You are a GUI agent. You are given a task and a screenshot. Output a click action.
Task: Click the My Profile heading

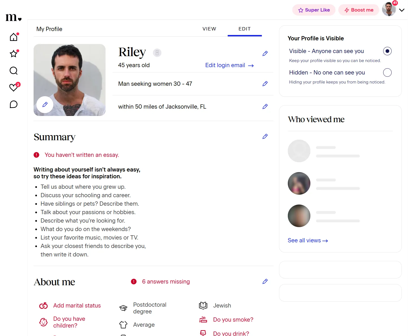(49, 29)
